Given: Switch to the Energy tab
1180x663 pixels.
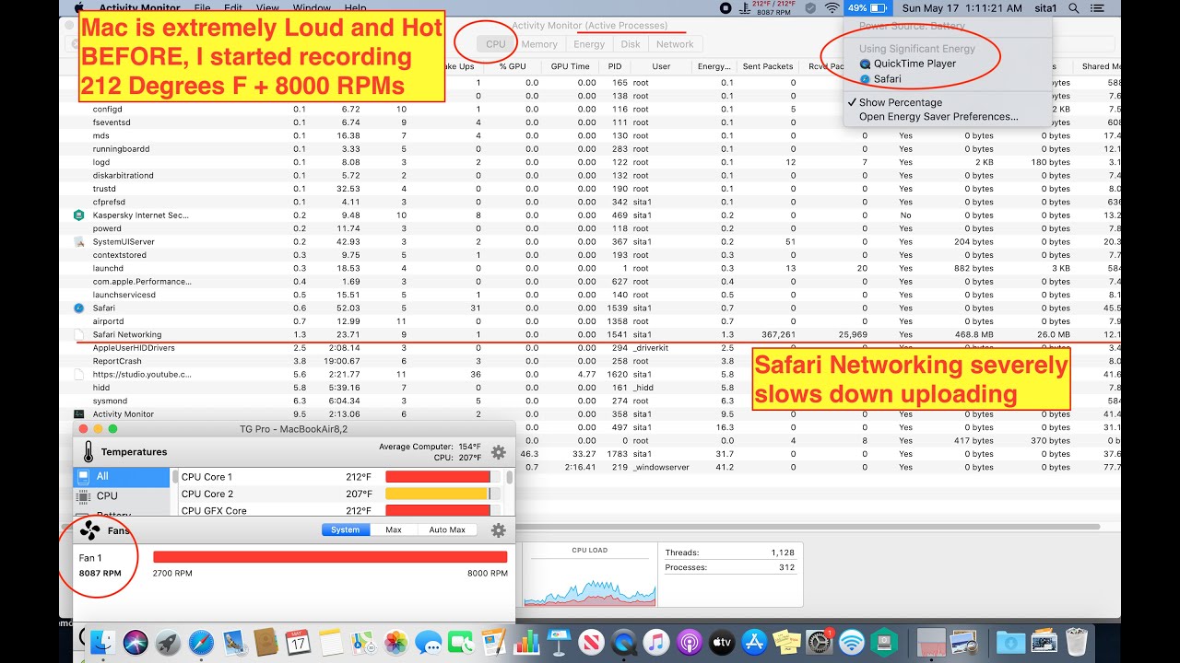Looking at the screenshot, I should click(589, 44).
